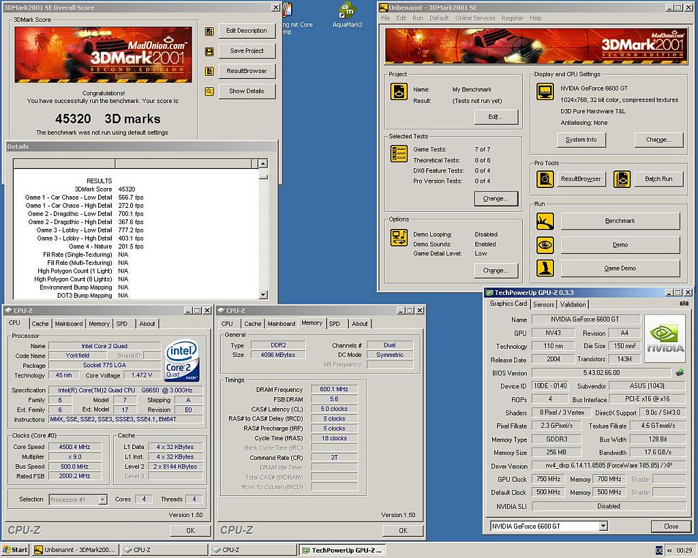This screenshot has height=558, width=698.
Task: Click the language indicator in system tray
Action: (659, 550)
